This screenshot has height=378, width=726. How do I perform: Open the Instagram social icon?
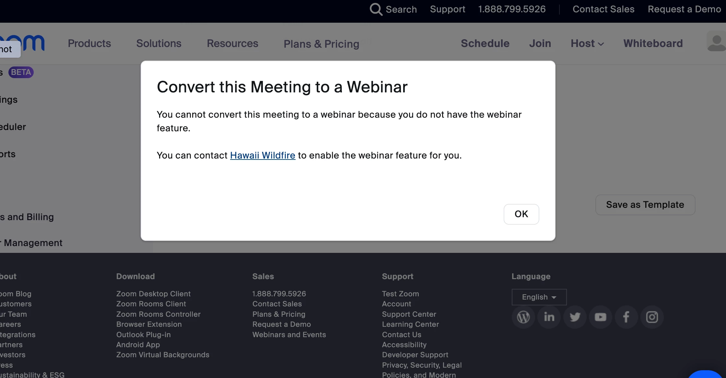coord(652,317)
